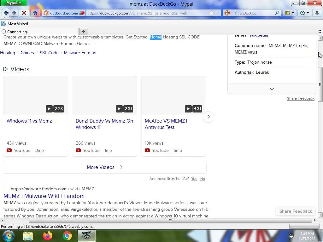The height and width of the screenshot is (242, 323).
Task: Go forward with the forward arrow
Action: 14,13
